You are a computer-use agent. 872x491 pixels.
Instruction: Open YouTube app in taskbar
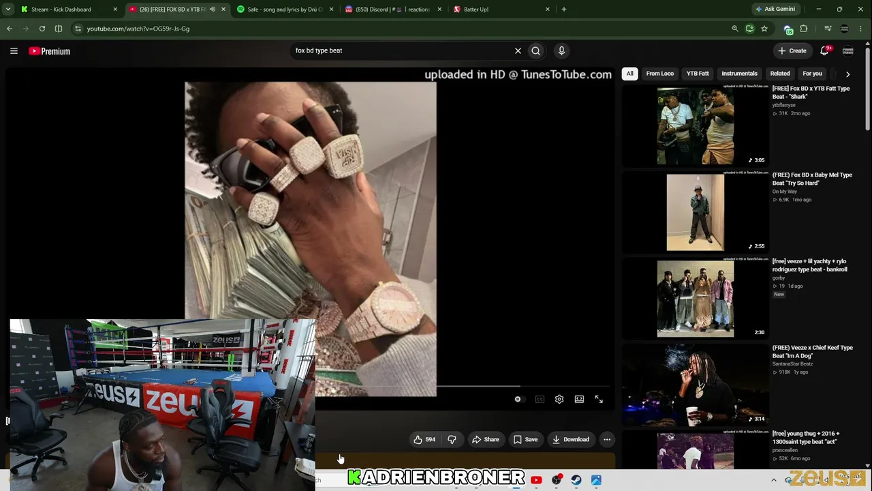click(536, 480)
